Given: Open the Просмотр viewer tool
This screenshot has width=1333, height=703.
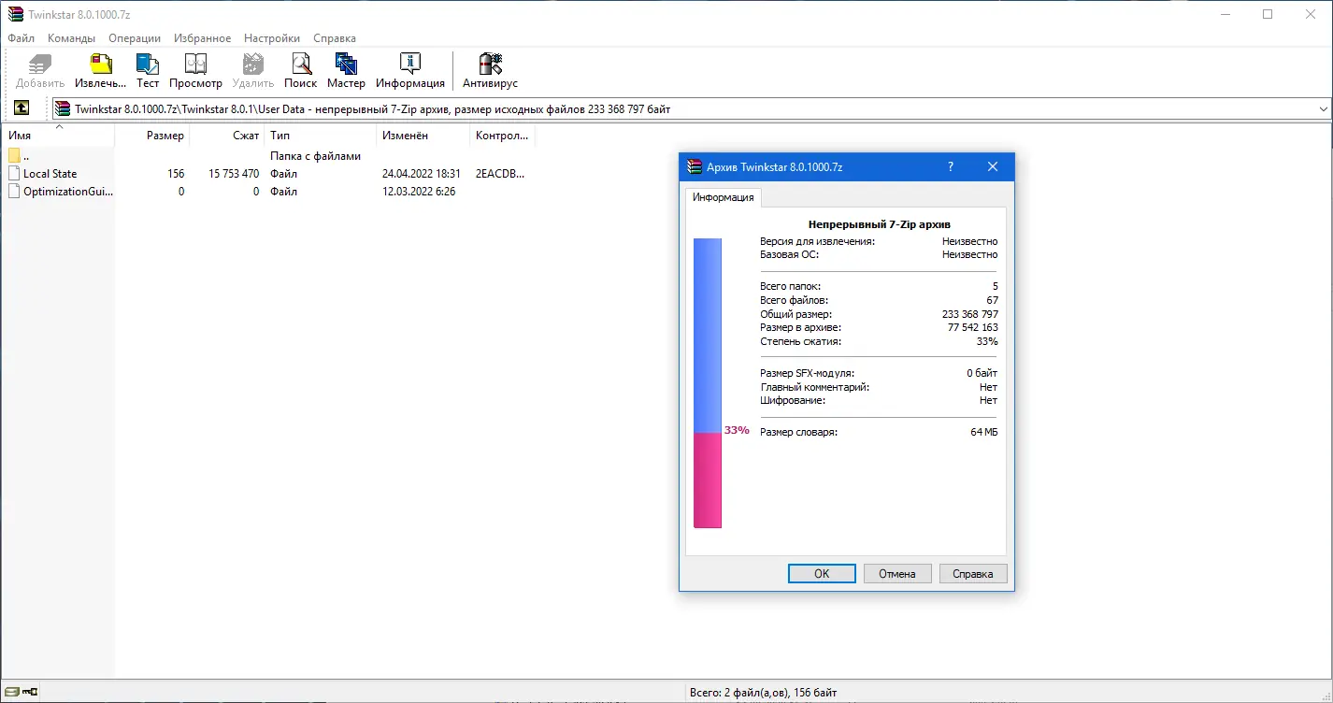Looking at the screenshot, I should tap(195, 68).
